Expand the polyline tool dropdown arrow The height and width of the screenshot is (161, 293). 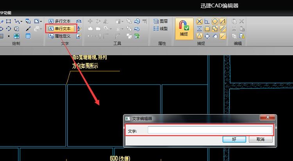(x=21, y=21)
